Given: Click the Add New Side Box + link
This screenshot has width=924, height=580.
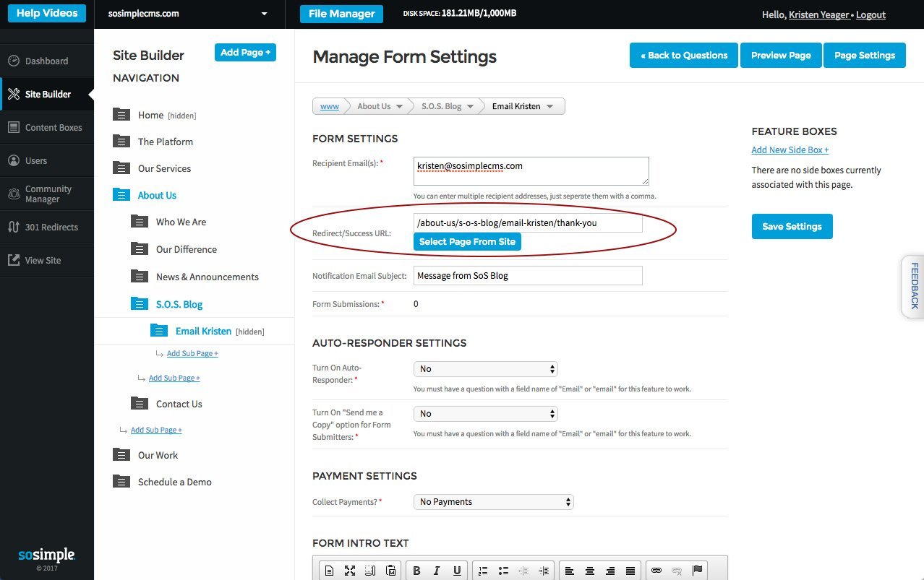Looking at the screenshot, I should [790, 150].
